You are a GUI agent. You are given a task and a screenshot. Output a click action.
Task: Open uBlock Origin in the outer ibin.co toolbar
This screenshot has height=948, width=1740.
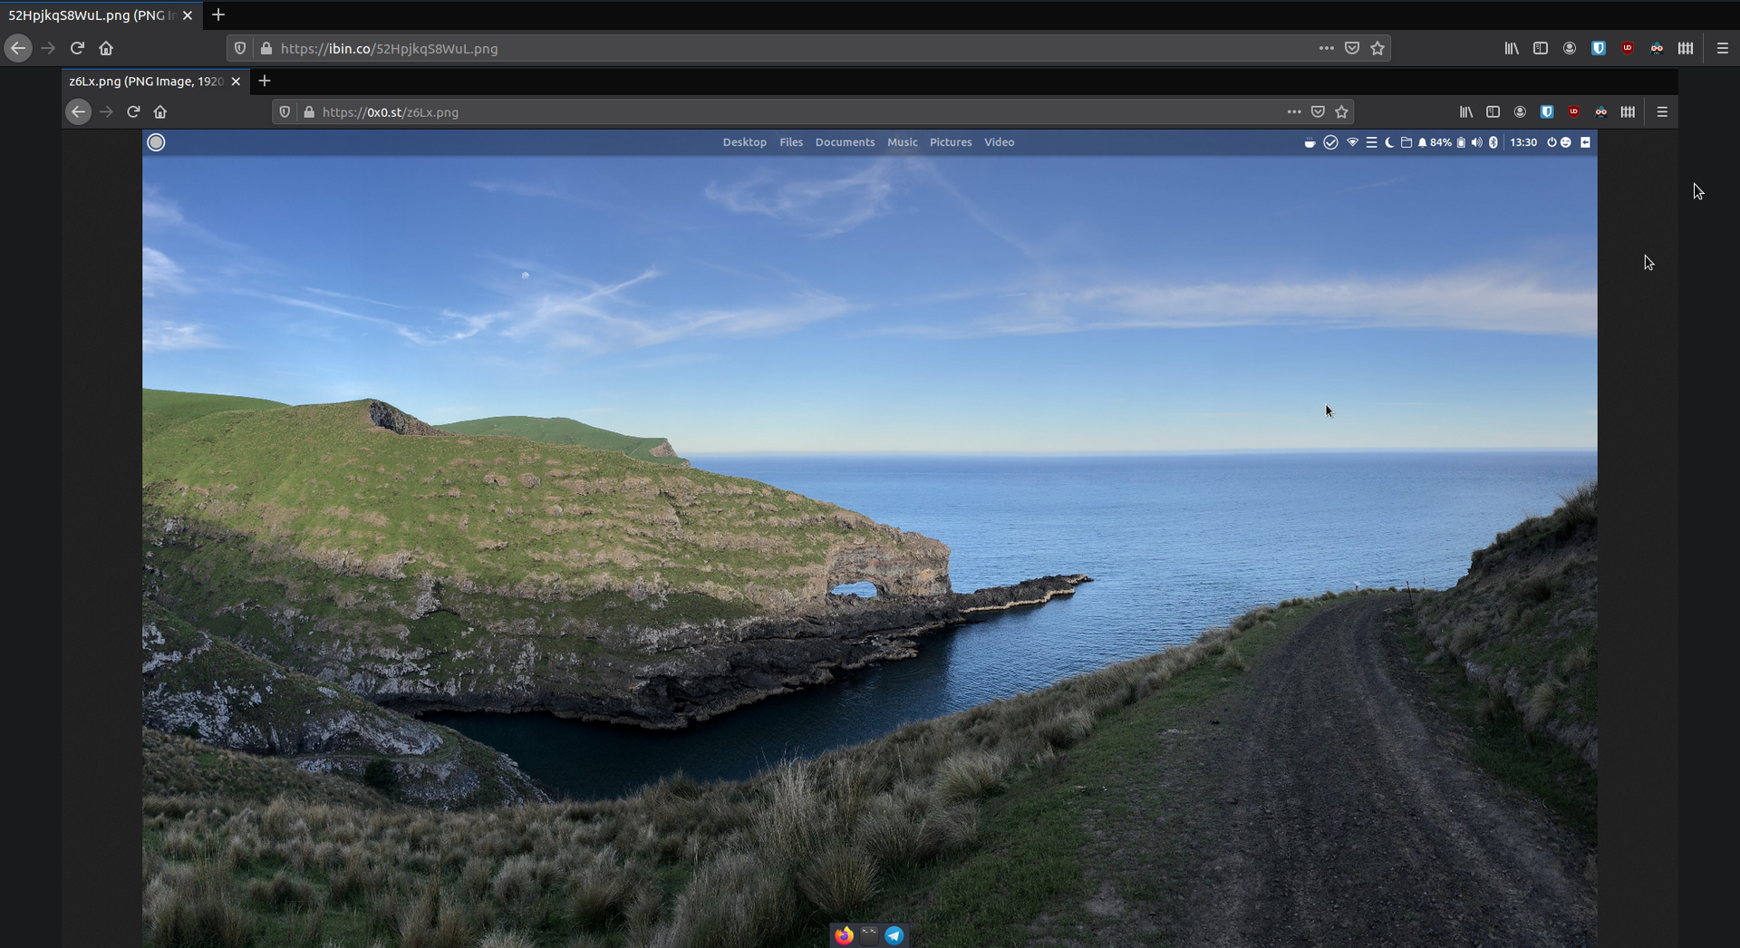[x=1628, y=48]
